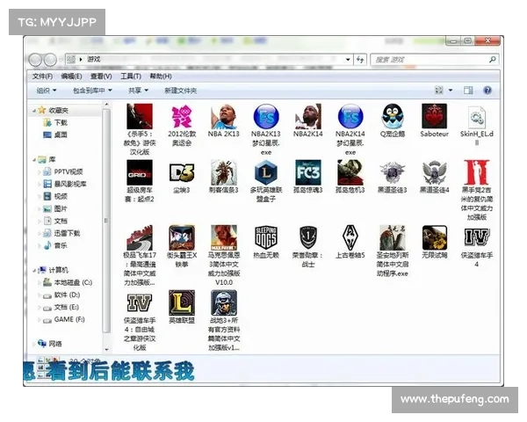This screenshot has width=527, height=422.
Task: Change view with the view icon button
Action: tap(439, 91)
